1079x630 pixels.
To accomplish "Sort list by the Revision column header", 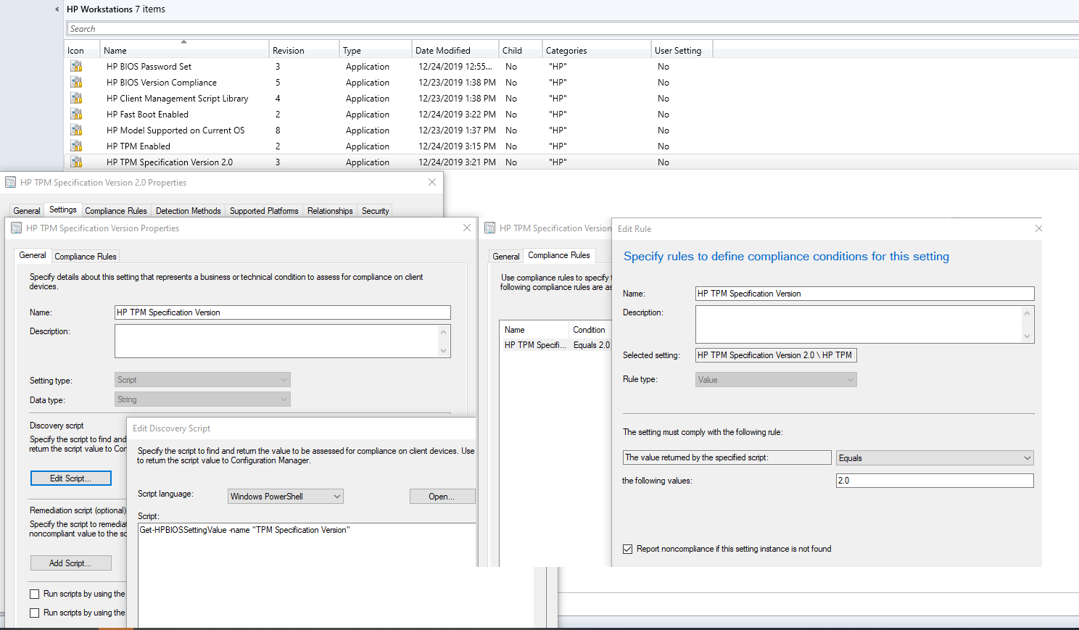I will click(x=304, y=51).
